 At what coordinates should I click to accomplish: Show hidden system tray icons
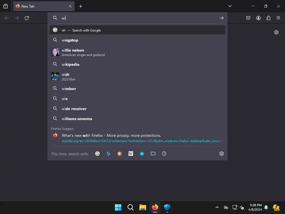tap(217, 207)
